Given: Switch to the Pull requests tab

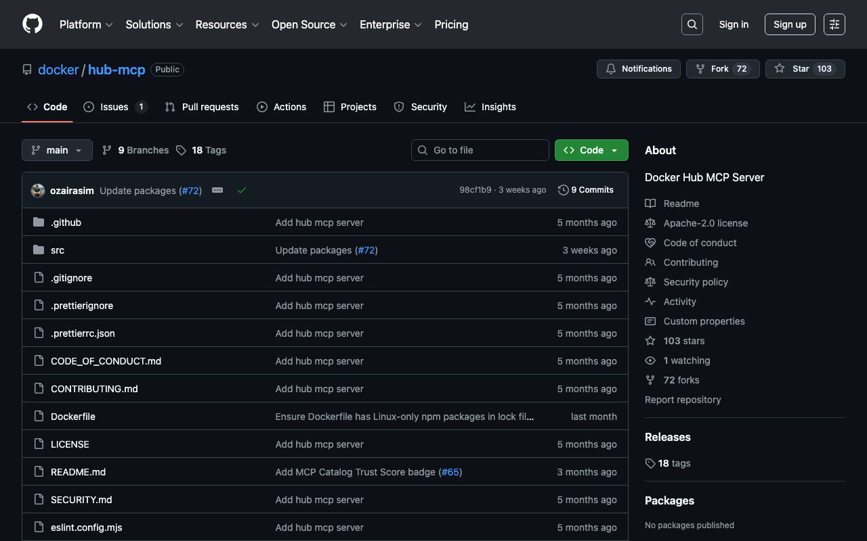Looking at the screenshot, I should (x=202, y=107).
